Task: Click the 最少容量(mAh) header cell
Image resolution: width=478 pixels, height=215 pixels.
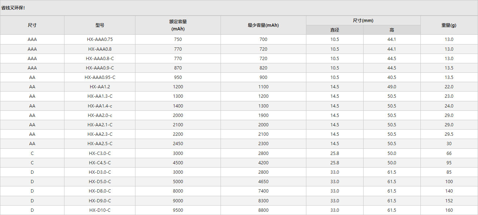Action: pos(263,25)
